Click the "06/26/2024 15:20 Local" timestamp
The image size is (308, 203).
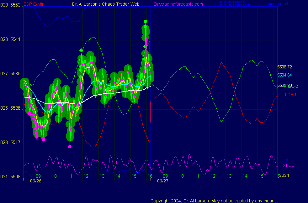(235, 5)
